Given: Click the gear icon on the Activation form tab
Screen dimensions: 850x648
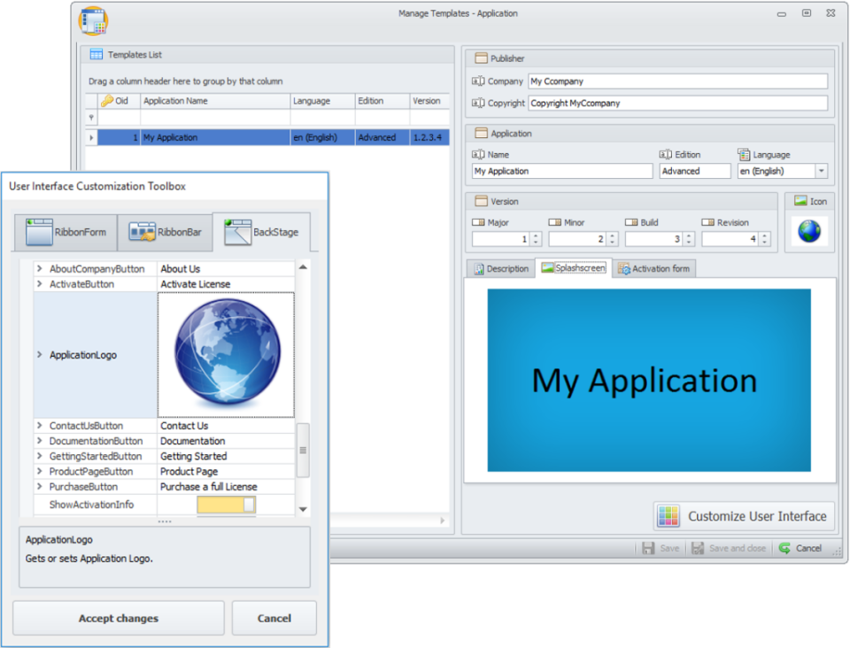Looking at the screenshot, I should [x=623, y=268].
